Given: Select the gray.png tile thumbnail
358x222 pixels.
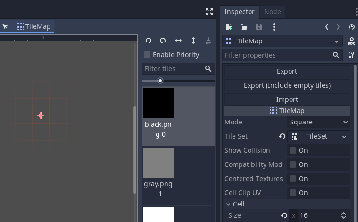Looking at the screenshot, I should 158,163.
